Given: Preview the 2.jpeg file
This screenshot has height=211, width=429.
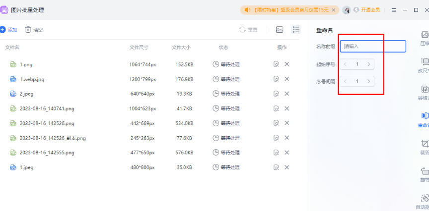Looking at the screenshot, I should [276, 94].
